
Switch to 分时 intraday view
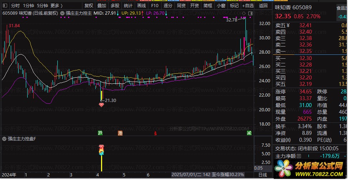tap(15, 6)
